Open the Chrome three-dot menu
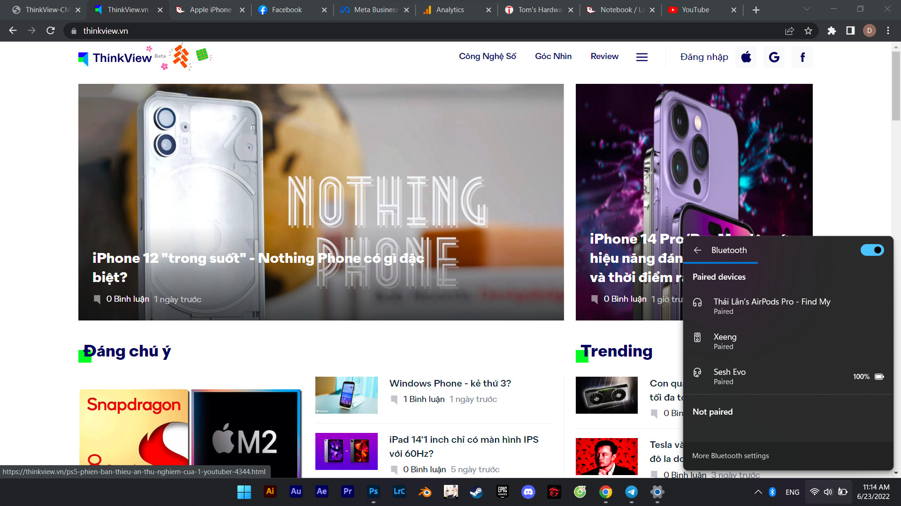The image size is (901, 506). [x=888, y=30]
